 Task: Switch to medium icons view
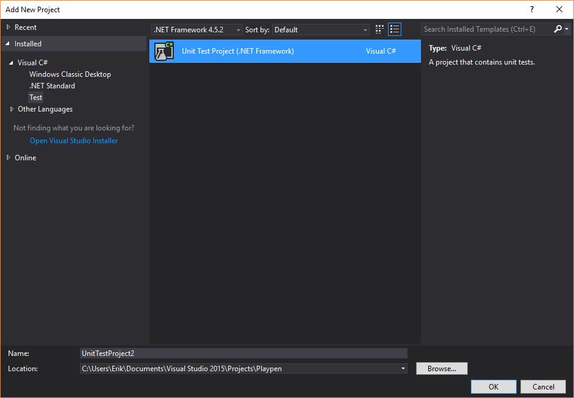(379, 29)
